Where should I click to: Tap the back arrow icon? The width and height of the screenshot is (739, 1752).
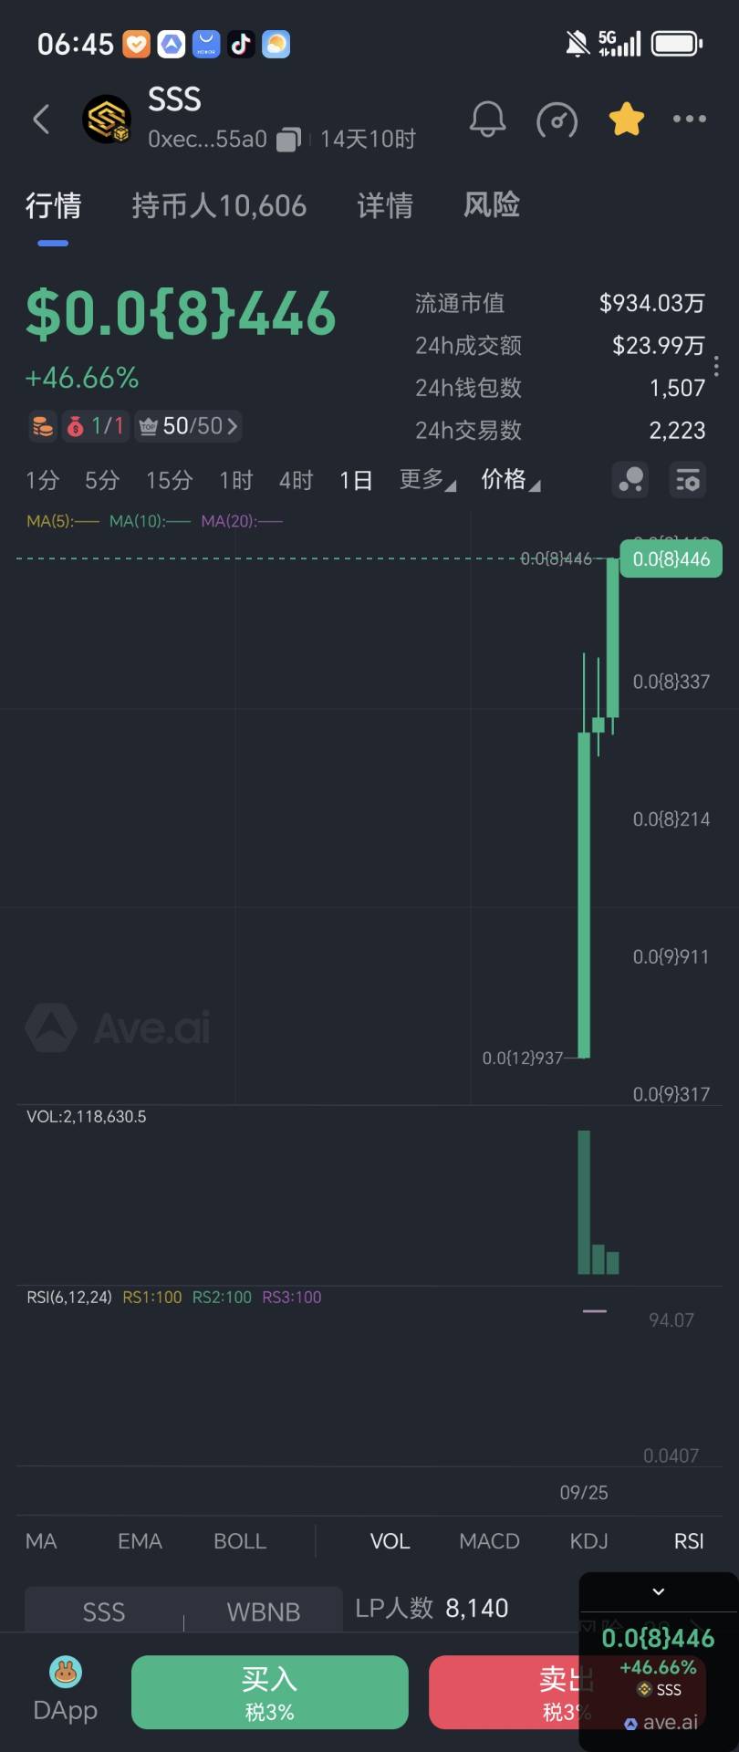click(41, 119)
